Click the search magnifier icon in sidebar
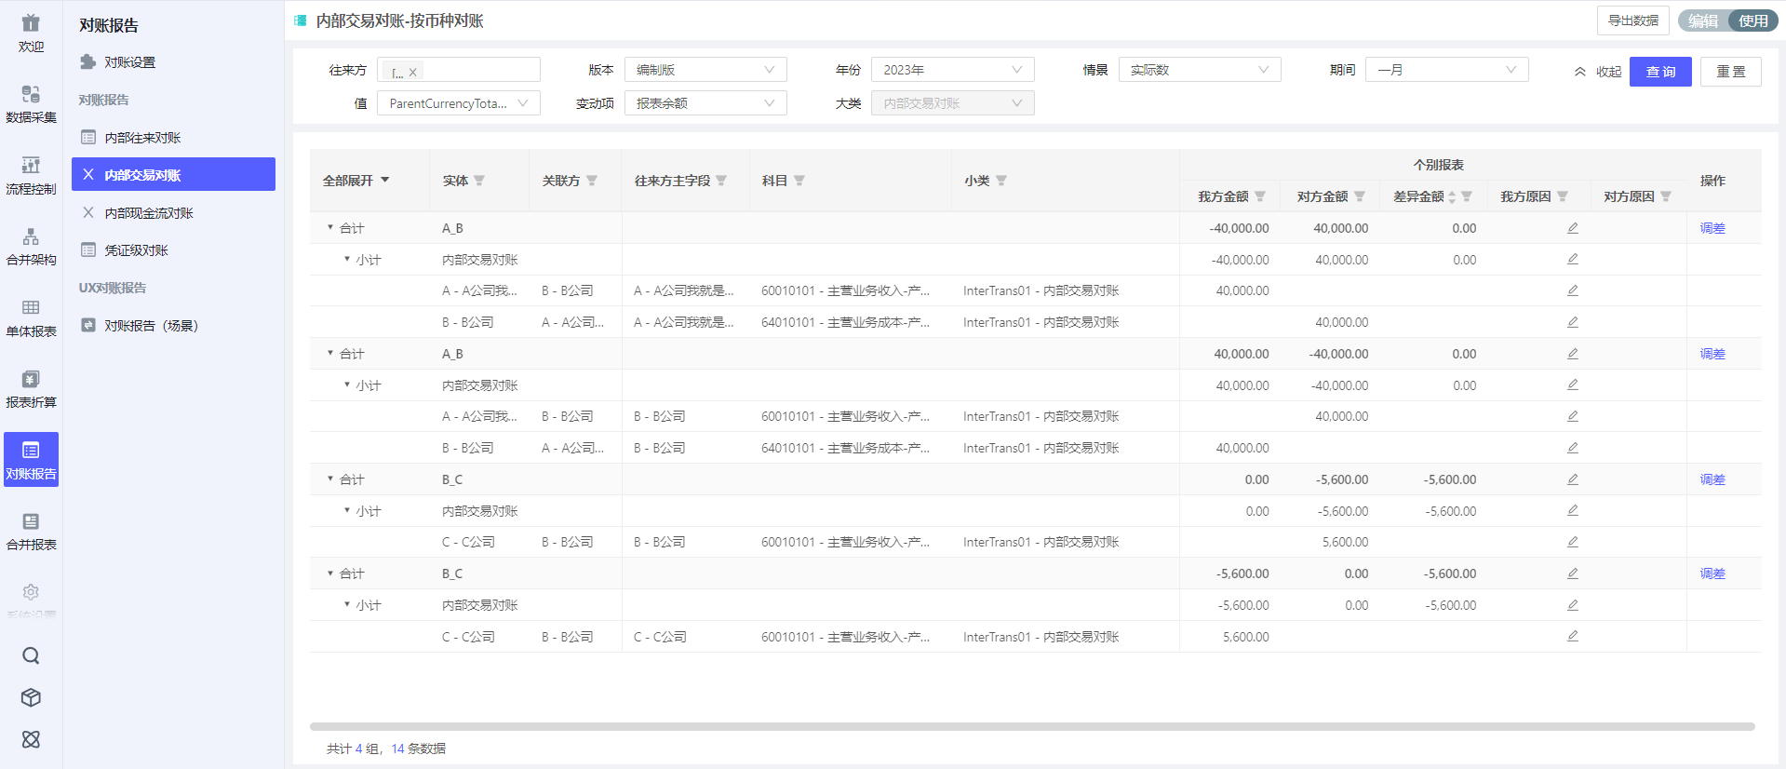 (x=31, y=655)
